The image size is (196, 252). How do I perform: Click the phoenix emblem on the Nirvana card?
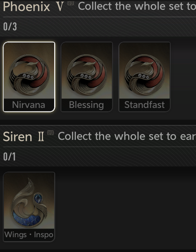(x=29, y=75)
